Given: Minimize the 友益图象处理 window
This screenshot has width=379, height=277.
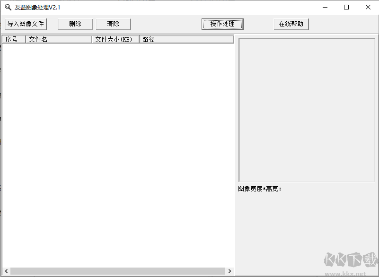Looking at the screenshot, I should pyautogui.click(x=325, y=7).
